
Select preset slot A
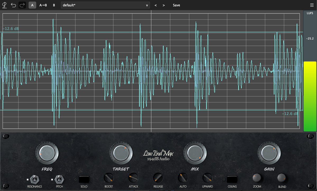point(32,5)
